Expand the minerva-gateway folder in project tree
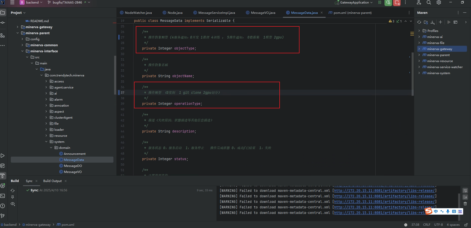This screenshot has width=471, height=228. coord(17,27)
